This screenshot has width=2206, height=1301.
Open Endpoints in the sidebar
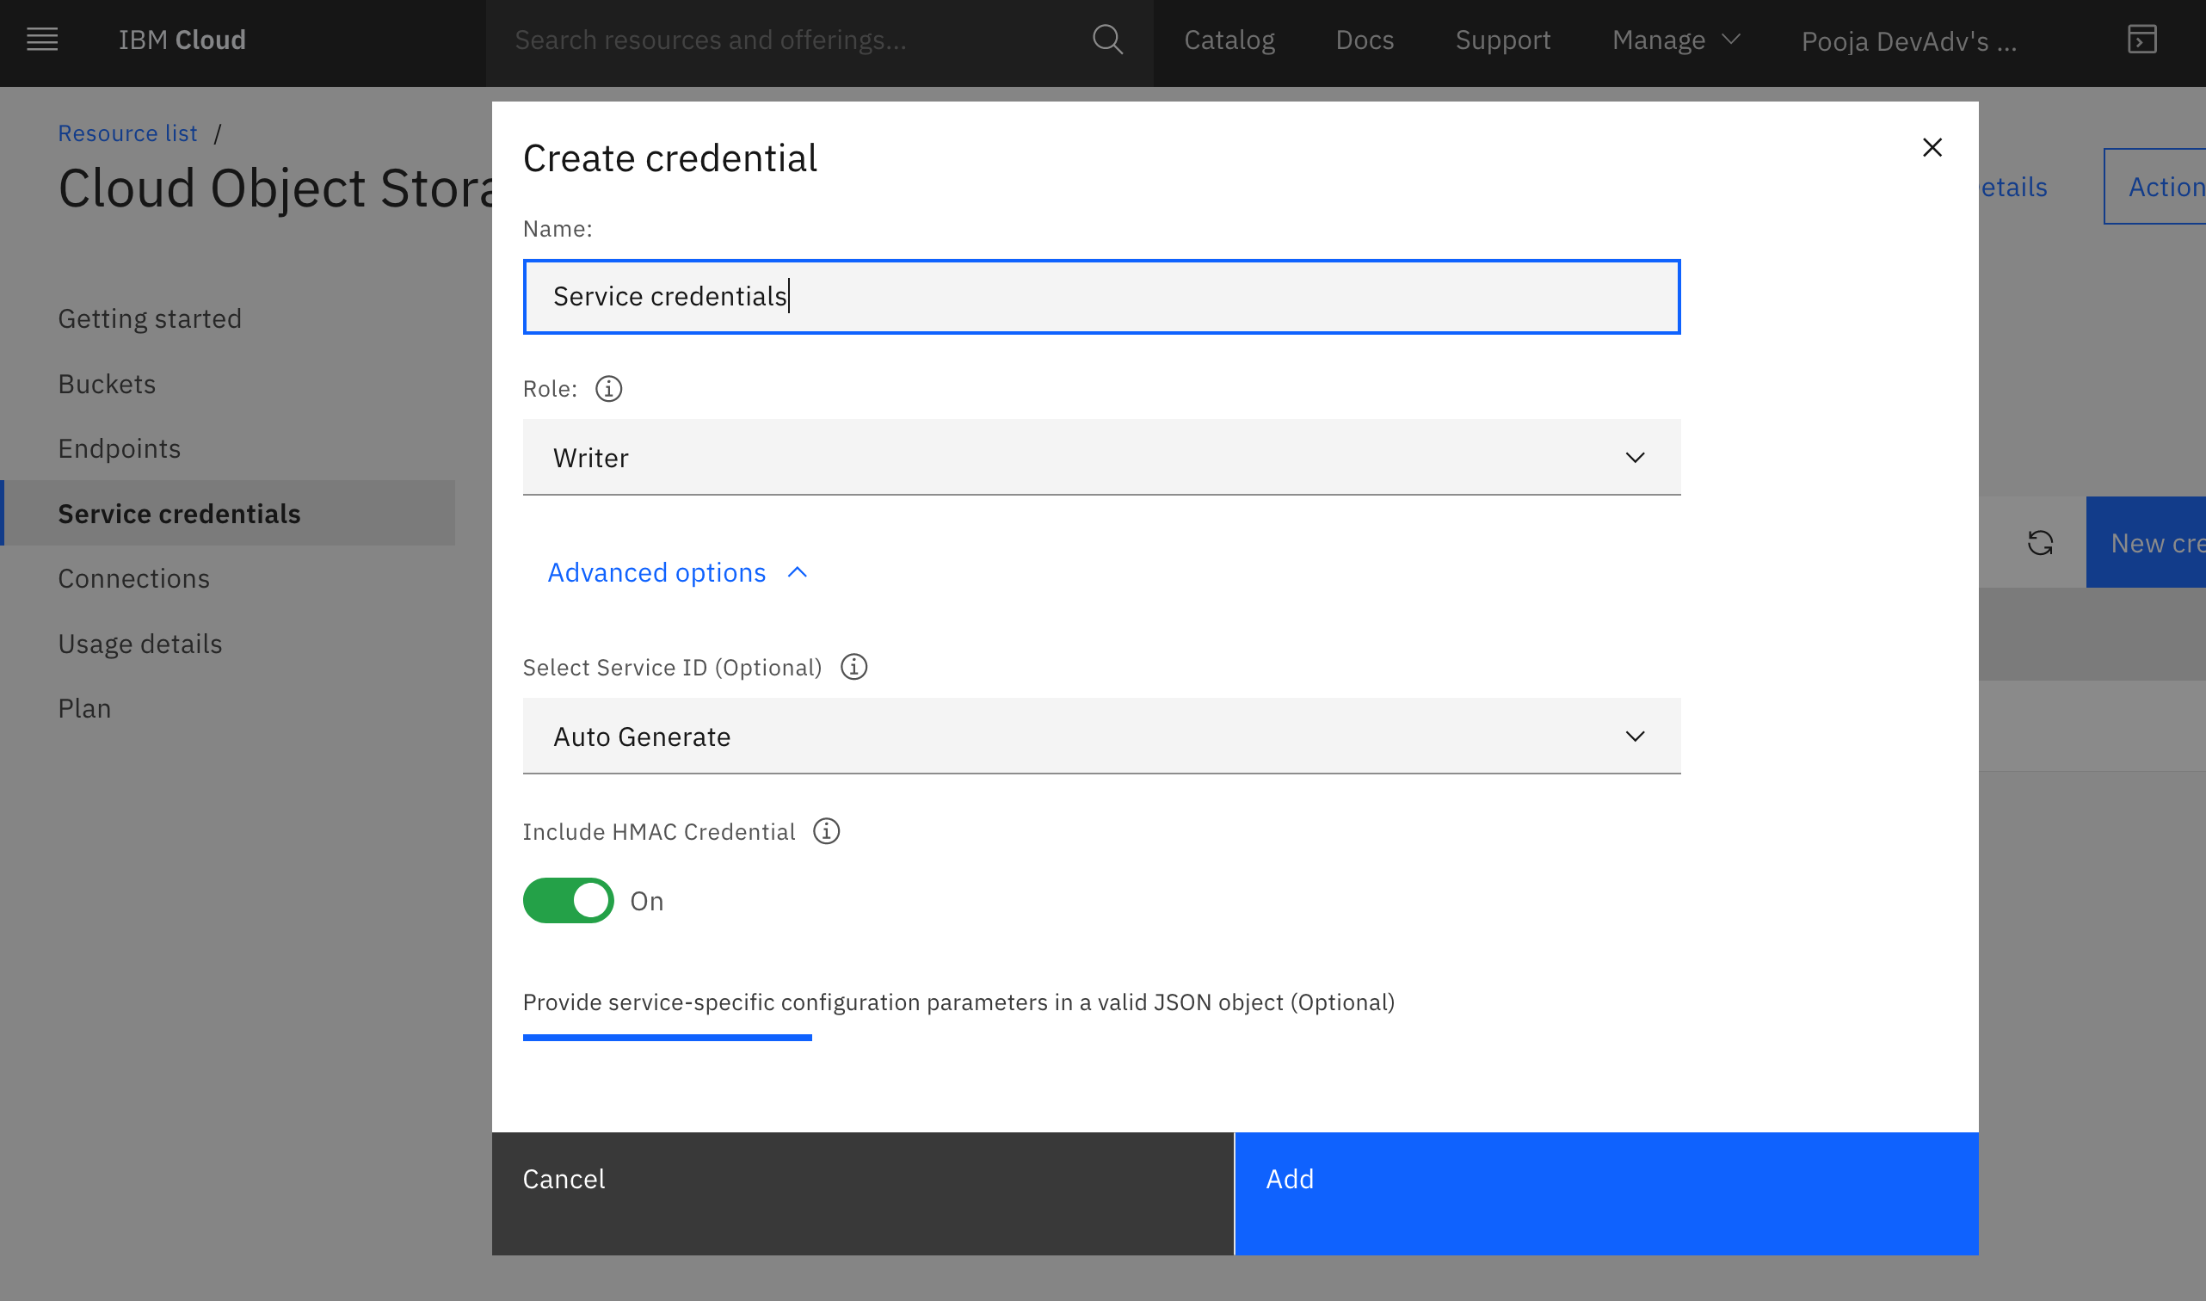pyautogui.click(x=120, y=448)
